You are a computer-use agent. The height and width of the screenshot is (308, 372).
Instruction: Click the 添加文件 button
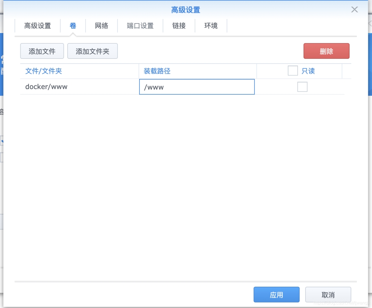(42, 51)
